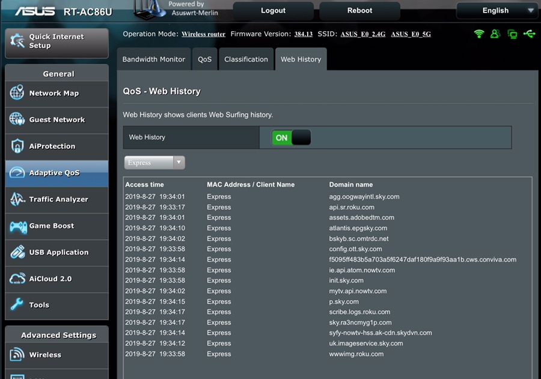Select domain scribe.logs.roku.com
Viewport: 541px width, 379px height.
359,312
